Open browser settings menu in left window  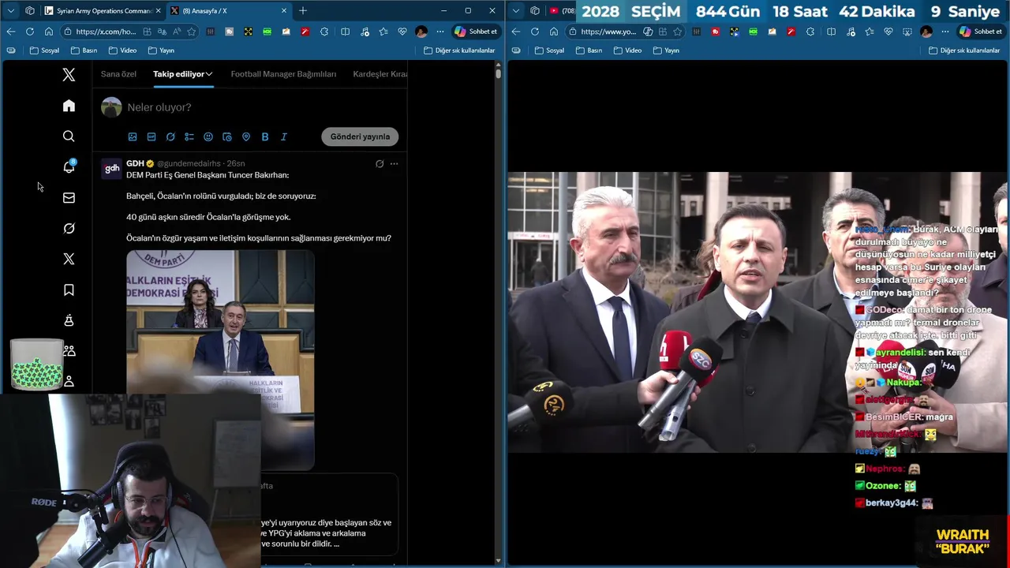coord(440,32)
